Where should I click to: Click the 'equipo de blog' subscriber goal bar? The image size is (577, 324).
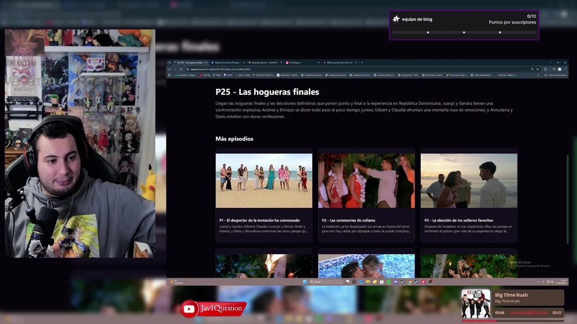464,32
